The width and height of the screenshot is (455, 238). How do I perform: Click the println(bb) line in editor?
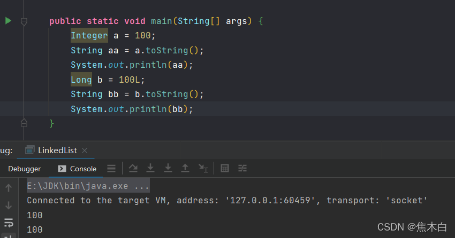click(132, 109)
